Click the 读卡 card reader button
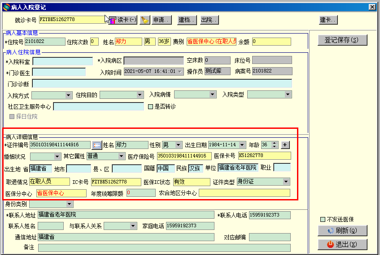380x255 pixels. (x=123, y=20)
